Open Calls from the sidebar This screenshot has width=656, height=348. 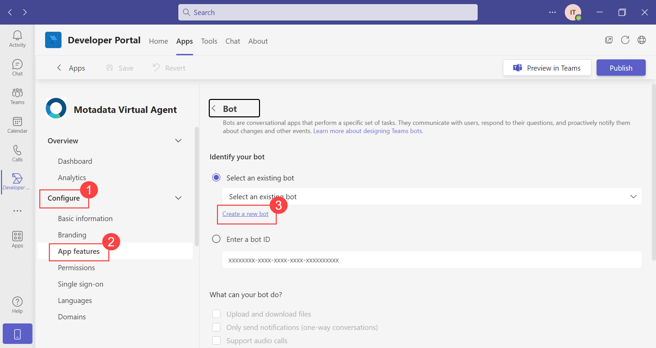(x=17, y=153)
